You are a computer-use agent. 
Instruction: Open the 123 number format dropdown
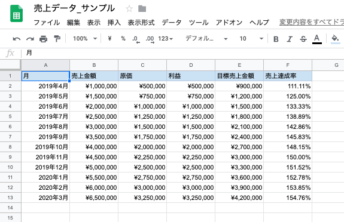coord(166,39)
